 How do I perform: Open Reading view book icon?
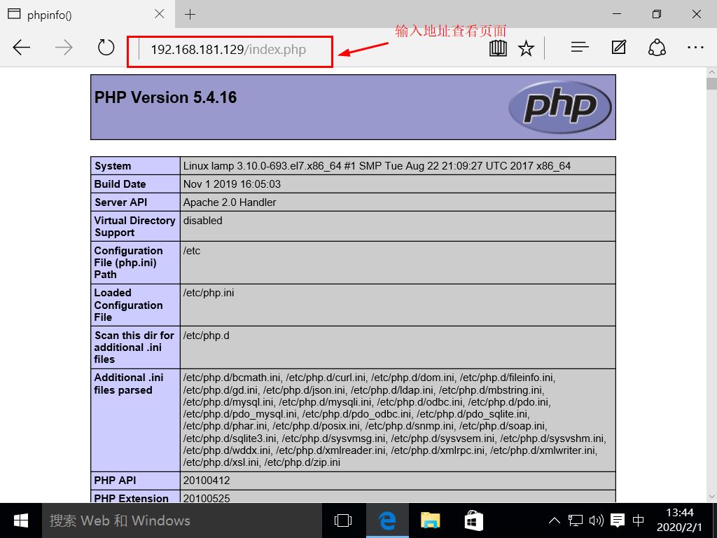coord(498,48)
